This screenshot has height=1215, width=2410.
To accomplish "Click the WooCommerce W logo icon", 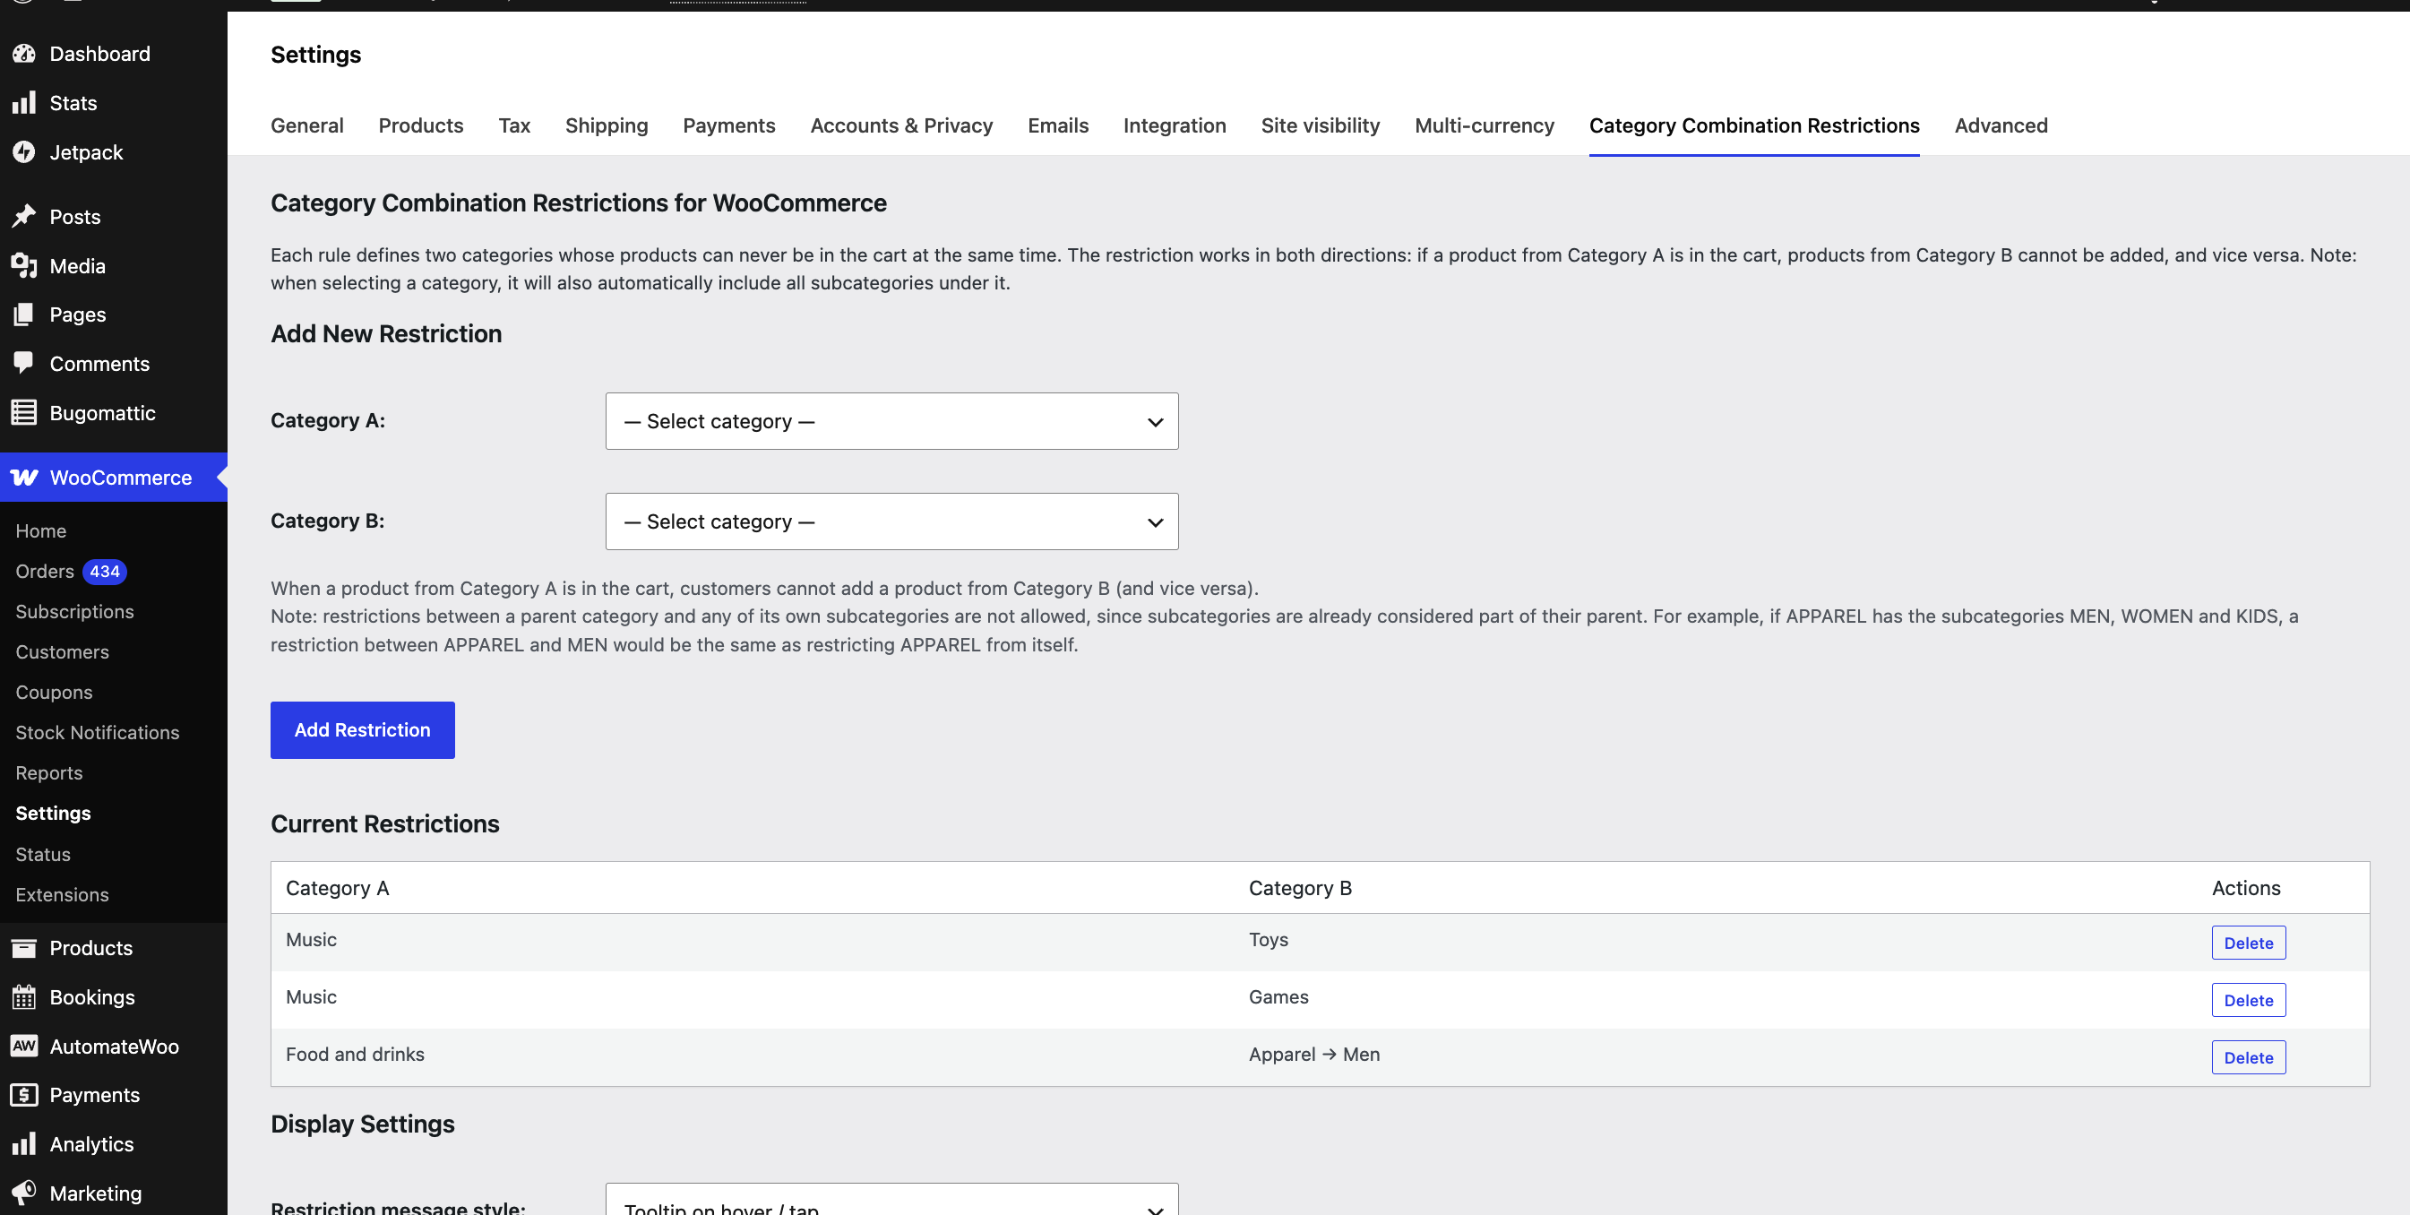I will pos(24,478).
